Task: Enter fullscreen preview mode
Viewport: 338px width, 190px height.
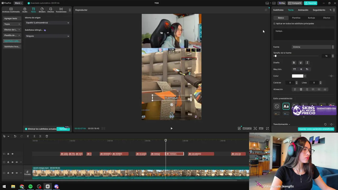Action: pyautogui.click(x=267, y=129)
